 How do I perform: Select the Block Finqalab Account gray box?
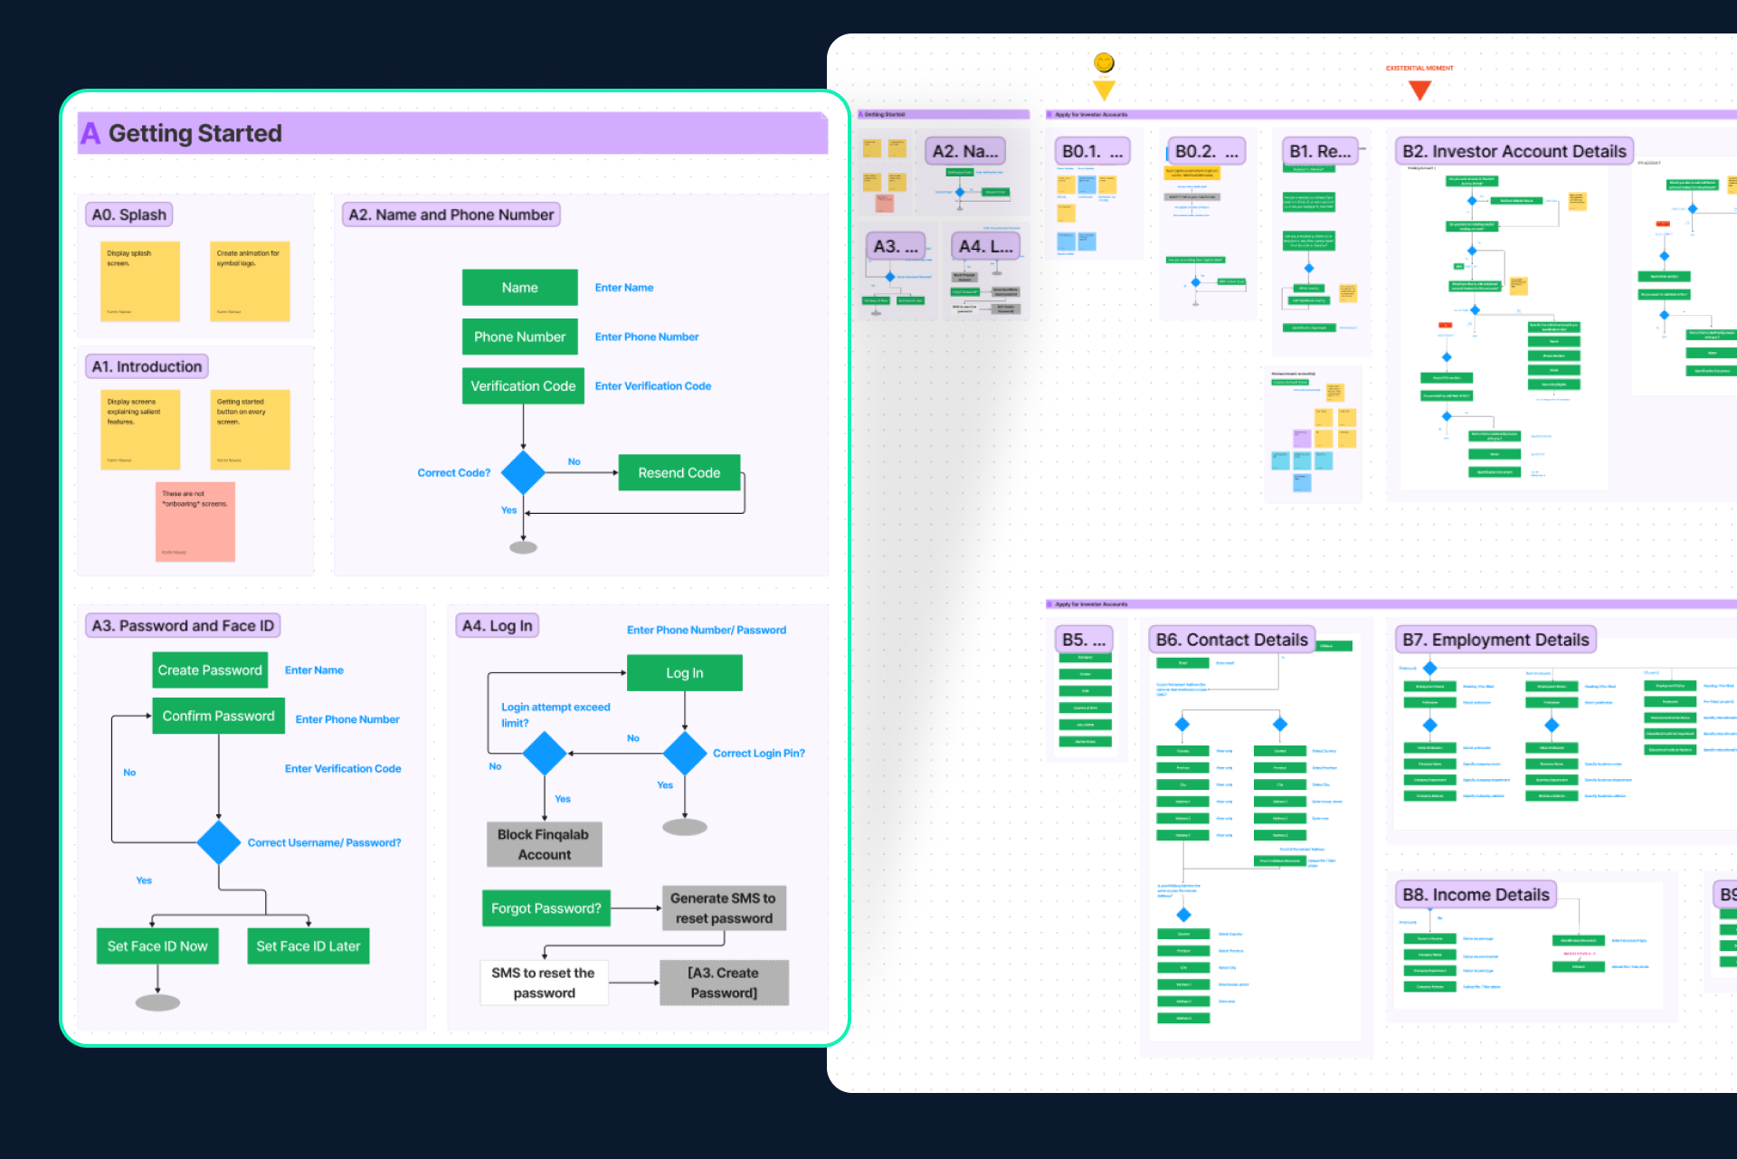coord(544,844)
